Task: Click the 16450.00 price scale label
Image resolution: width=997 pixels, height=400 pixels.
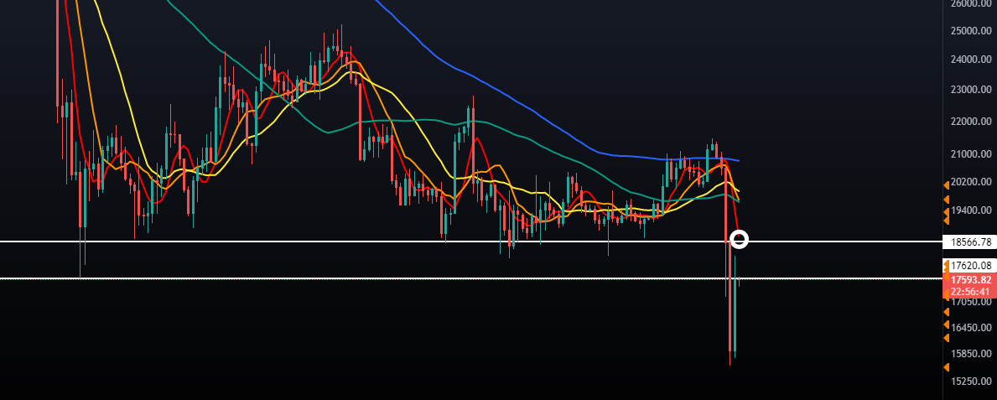Action: (971, 328)
